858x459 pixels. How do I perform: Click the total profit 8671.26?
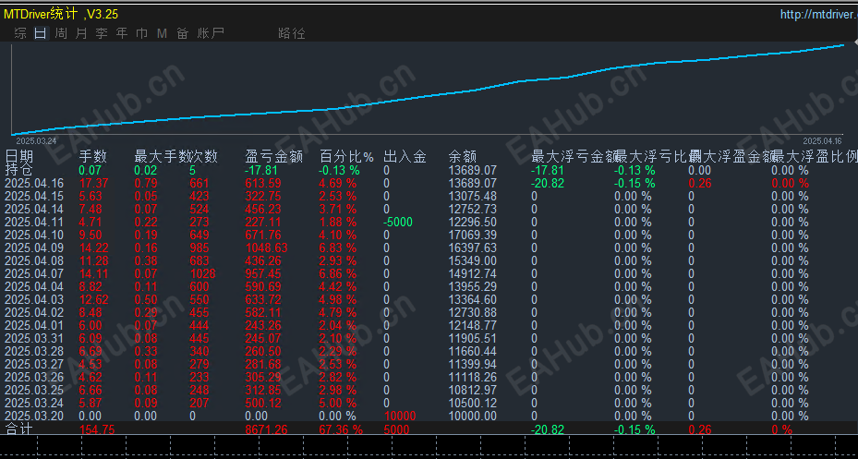267,430
